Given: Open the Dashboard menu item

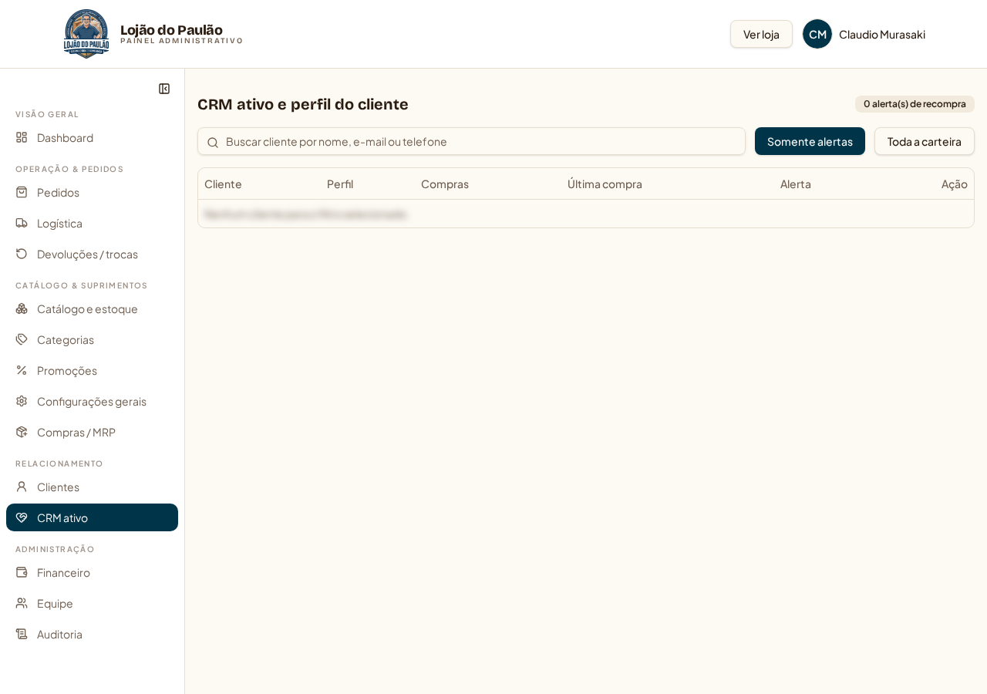Looking at the screenshot, I should pyautogui.click(x=92, y=137).
